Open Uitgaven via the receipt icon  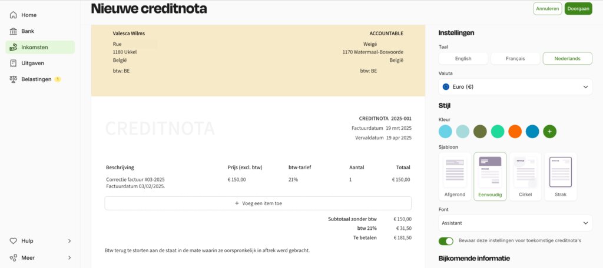point(13,63)
